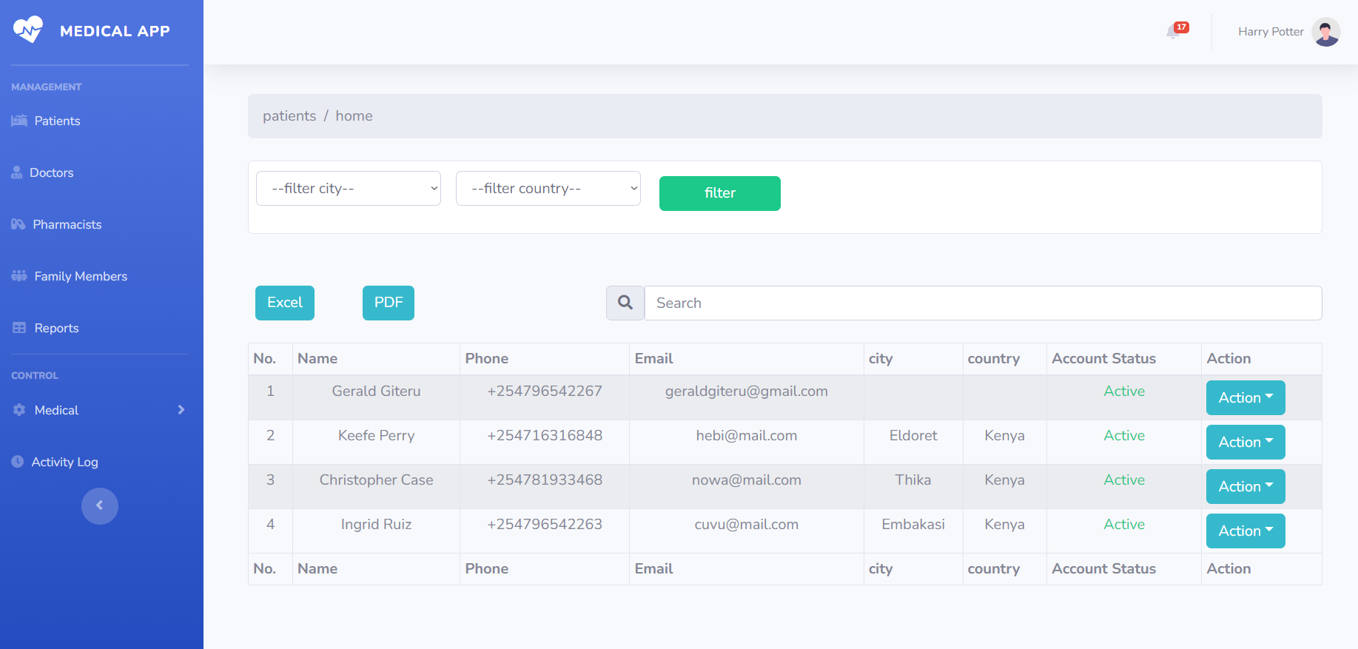Export table using Excel button
1358x649 pixels.
point(285,303)
